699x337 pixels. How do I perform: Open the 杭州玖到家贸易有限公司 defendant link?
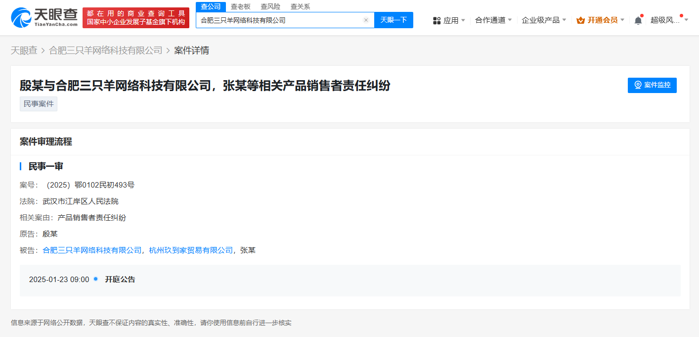coord(191,250)
